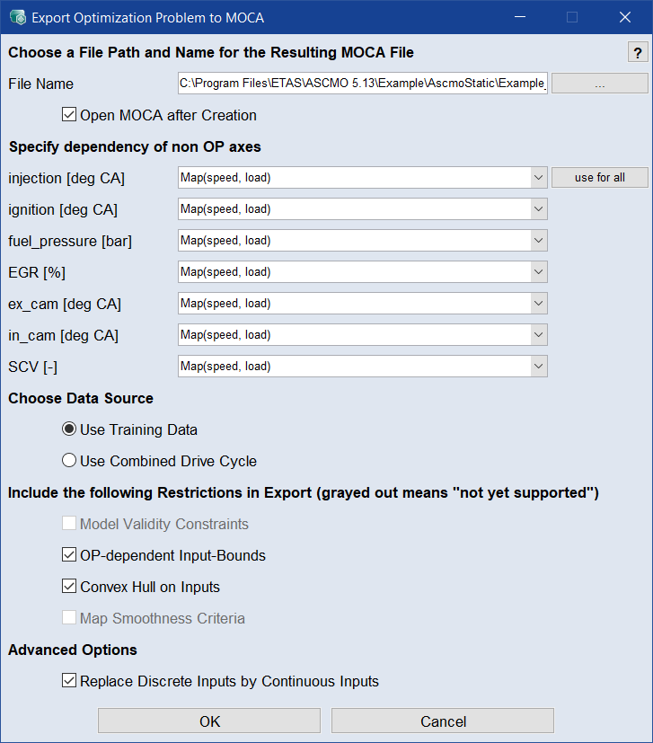Confirm export with the OK button
Viewport: 653px width, 743px height.
[209, 721]
